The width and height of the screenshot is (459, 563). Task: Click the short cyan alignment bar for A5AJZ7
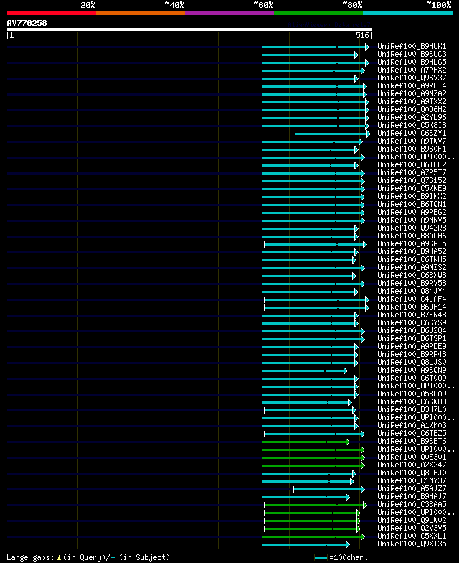click(x=329, y=490)
